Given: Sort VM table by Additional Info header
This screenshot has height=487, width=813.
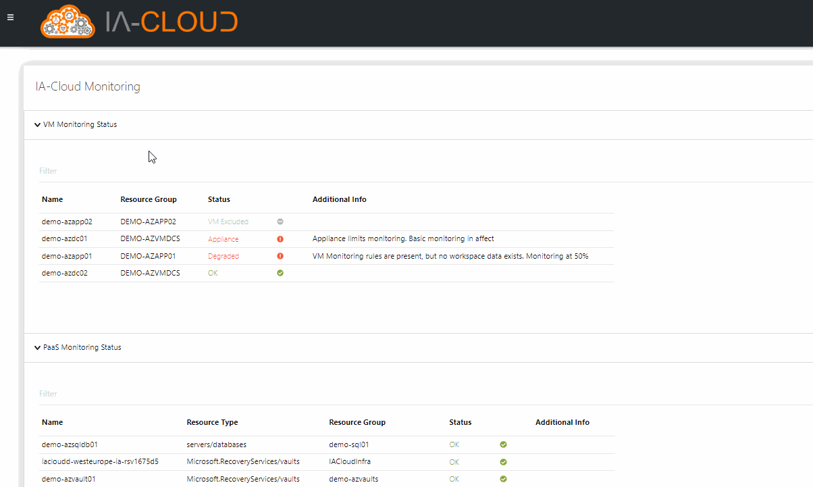Looking at the screenshot, I should (340, 199).
